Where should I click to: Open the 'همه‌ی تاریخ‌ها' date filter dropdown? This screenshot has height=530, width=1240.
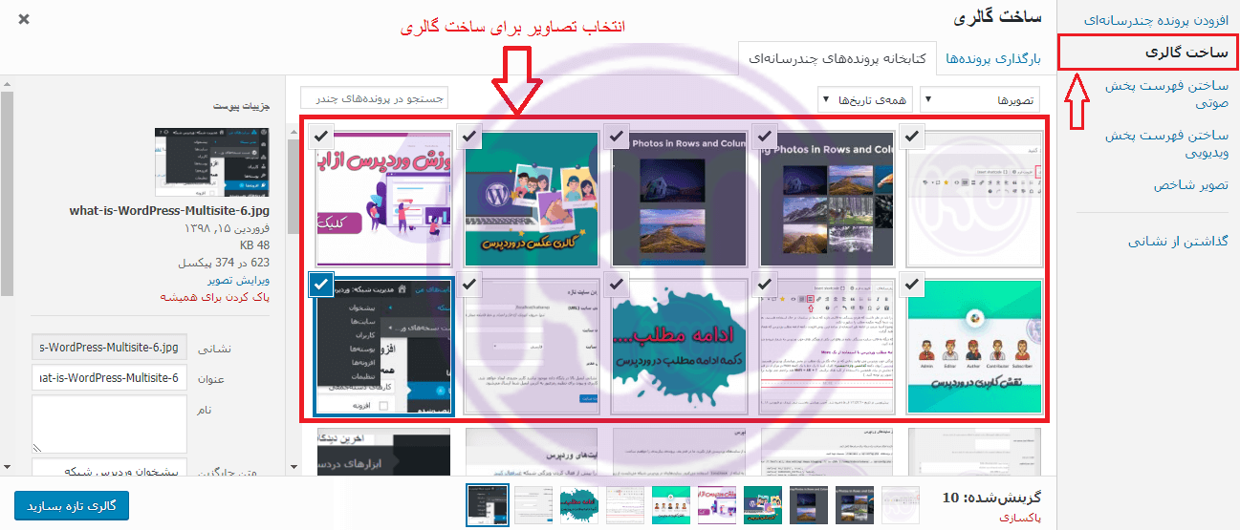tap(865, 99)
